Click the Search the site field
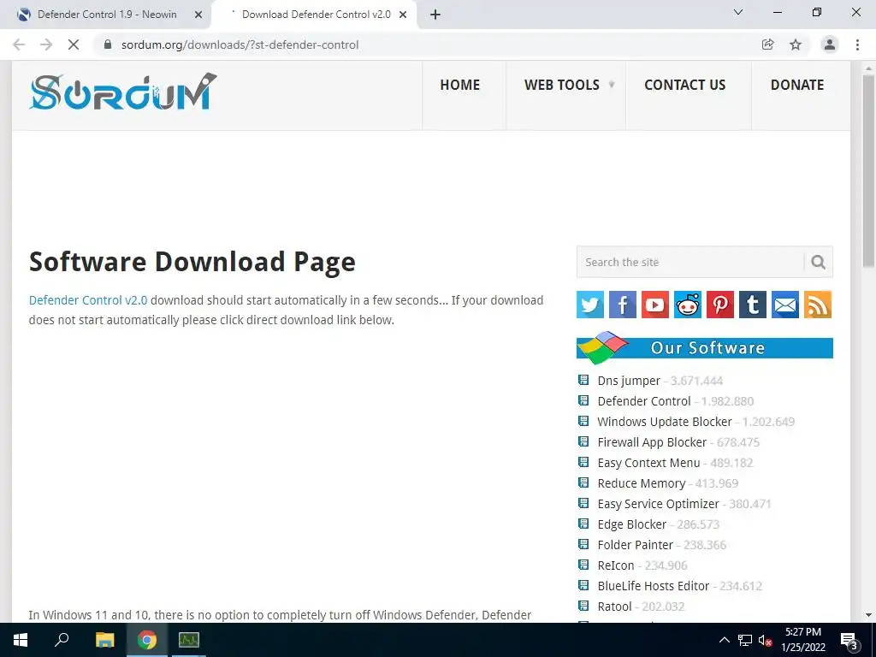876x657 pixels. (690, 262)
